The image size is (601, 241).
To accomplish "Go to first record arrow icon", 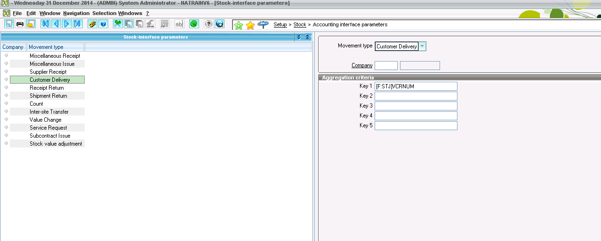I will tap(46, 23).
